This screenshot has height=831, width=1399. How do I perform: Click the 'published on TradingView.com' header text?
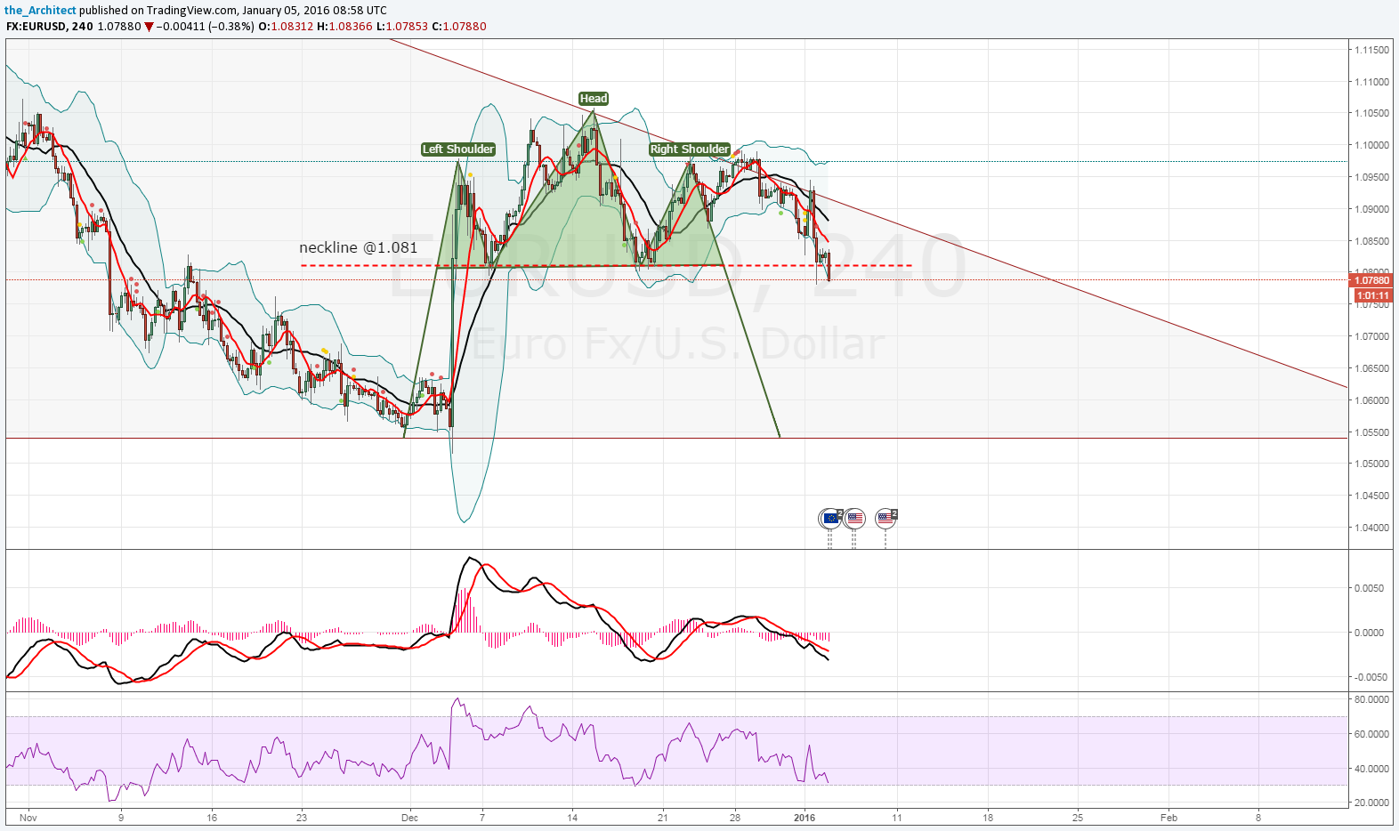tap(158, 11)
